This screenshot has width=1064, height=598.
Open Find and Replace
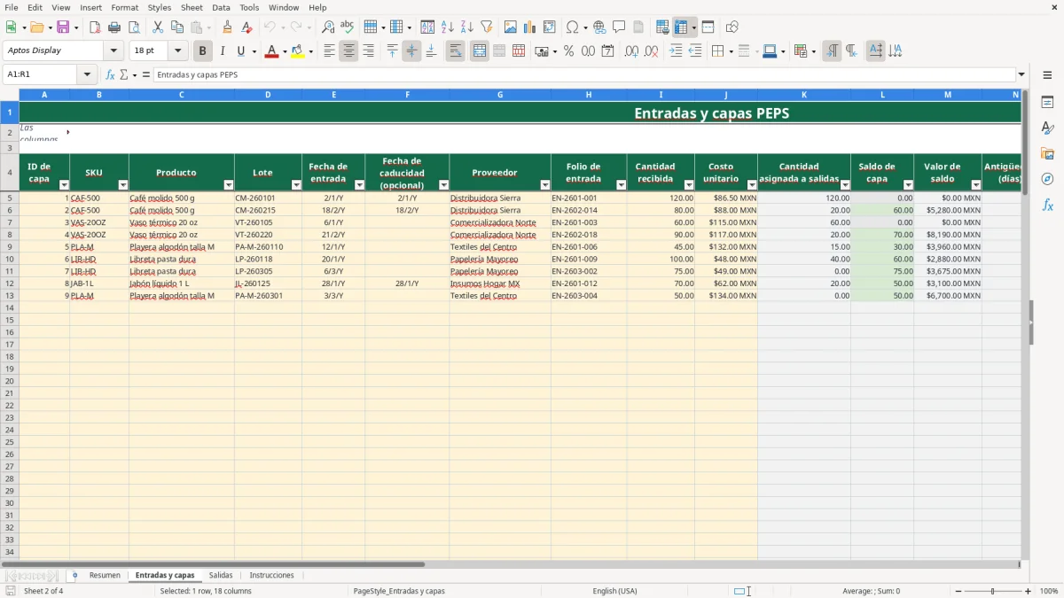point(328,27)
